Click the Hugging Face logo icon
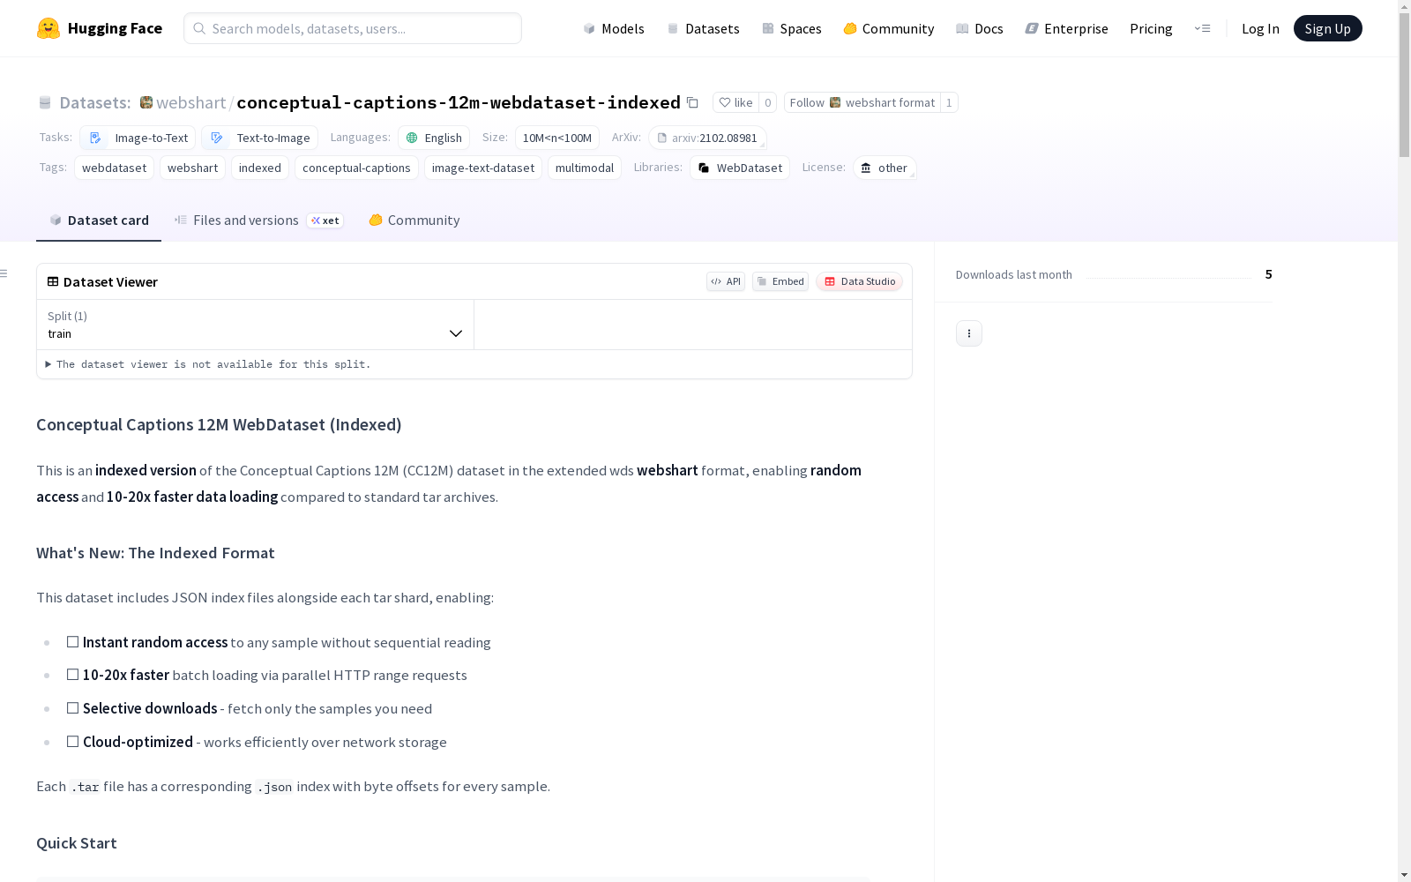Screen dimensions: 1411x882 pyautogui.click(x=49, y=28)
